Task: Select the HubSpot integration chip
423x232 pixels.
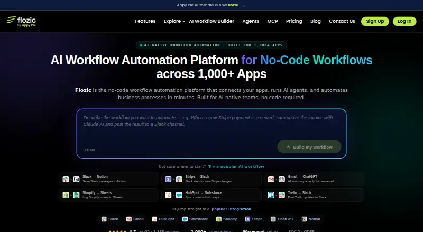Action: tap(163, 219)
